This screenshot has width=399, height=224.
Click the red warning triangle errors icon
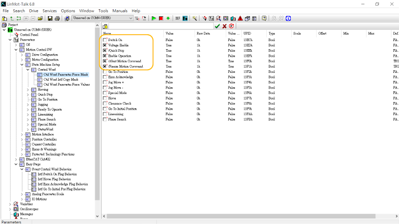(x=240, y=18)
